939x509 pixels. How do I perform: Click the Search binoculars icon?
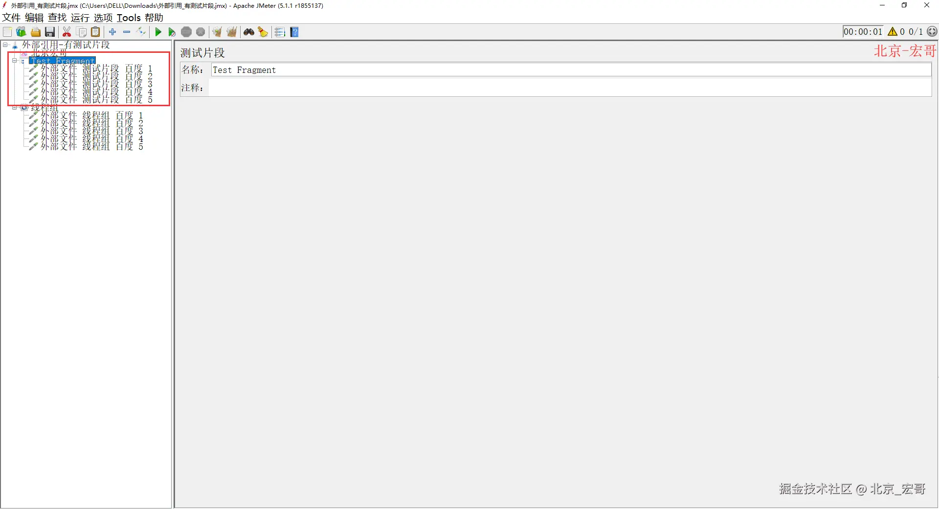pyautogui.click(x=249, y=32)
